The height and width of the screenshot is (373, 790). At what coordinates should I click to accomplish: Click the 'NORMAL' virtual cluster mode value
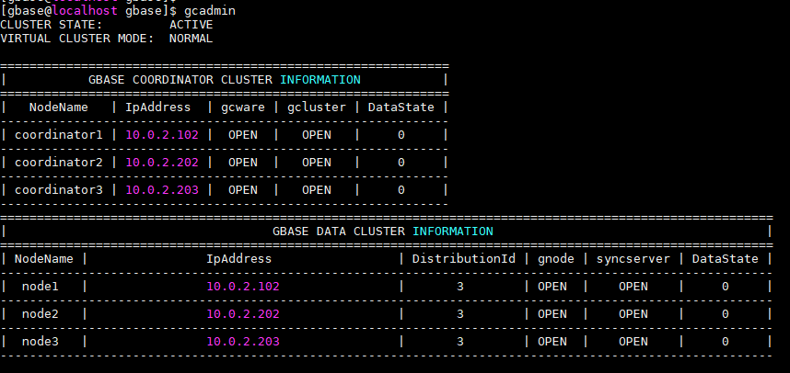191,39
